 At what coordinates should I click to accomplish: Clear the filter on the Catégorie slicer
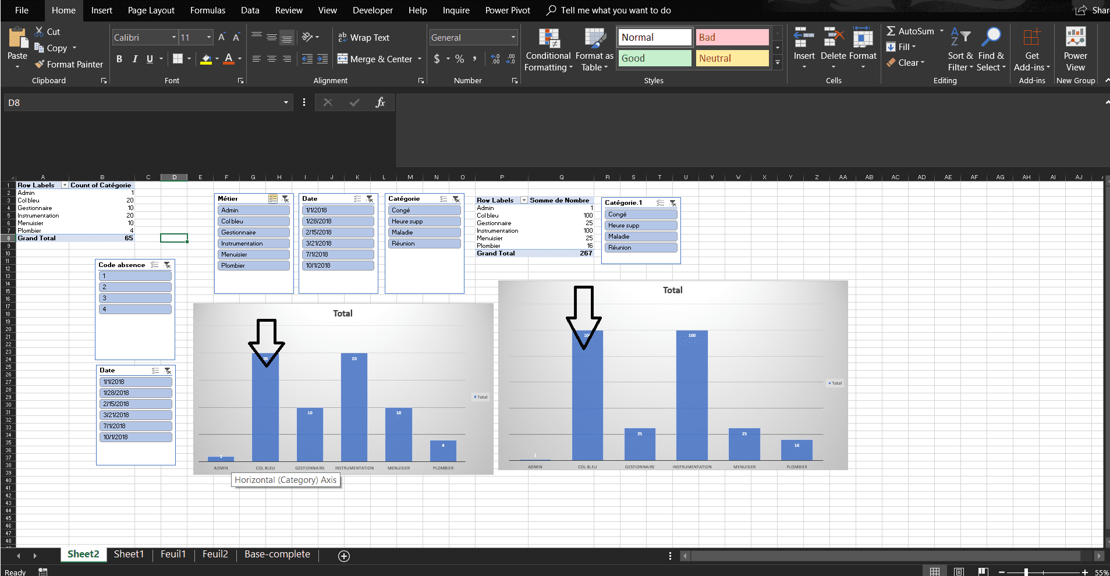pos(456,199)
